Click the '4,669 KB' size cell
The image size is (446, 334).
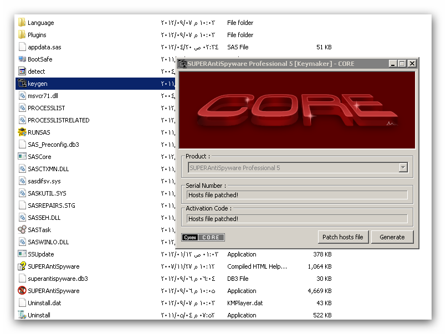(320, 291)
